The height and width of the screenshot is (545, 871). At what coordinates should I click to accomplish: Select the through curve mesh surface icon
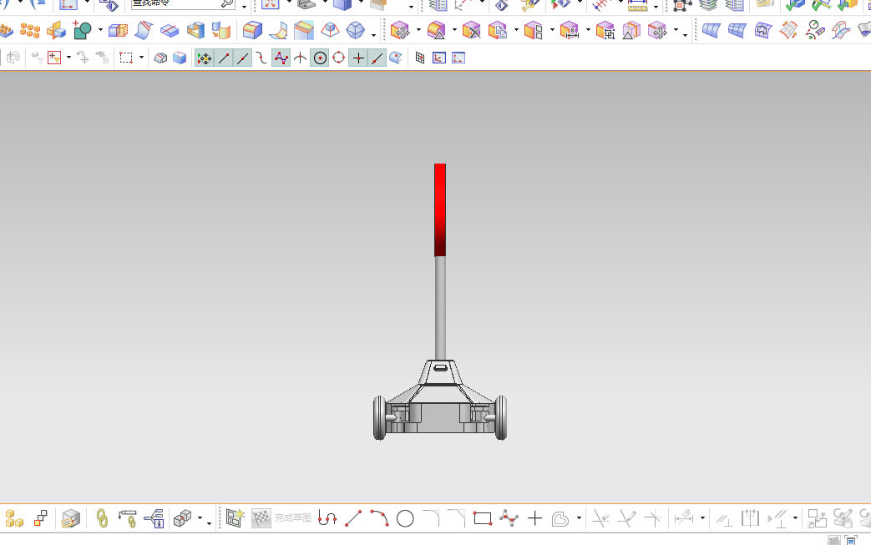pos(737,30)
